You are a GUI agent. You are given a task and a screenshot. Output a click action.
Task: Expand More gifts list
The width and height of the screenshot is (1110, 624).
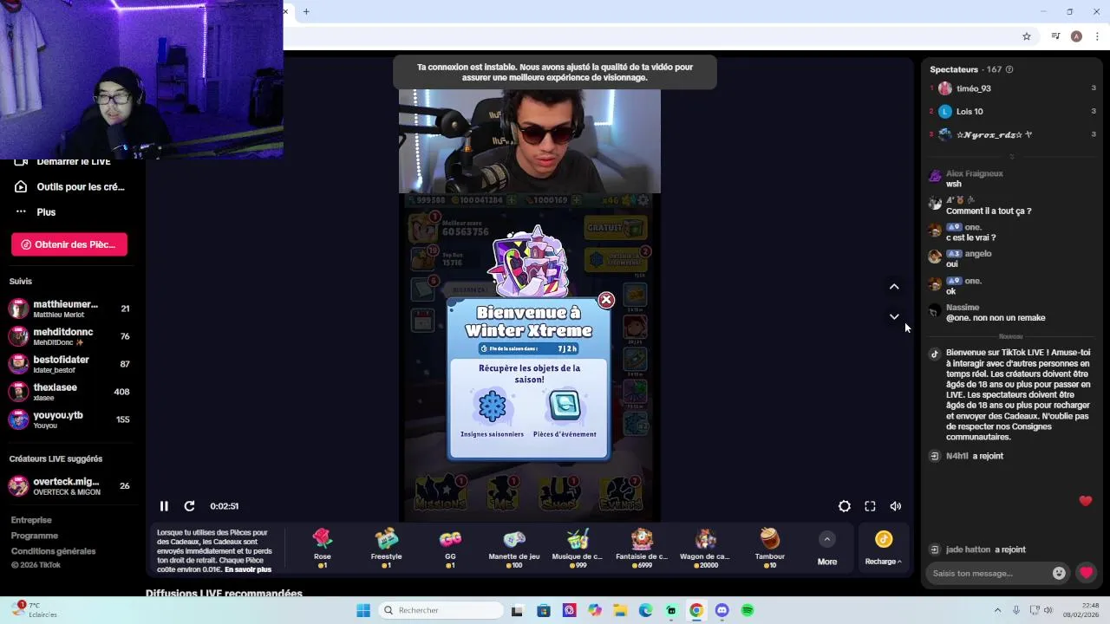(x=827, y=549)
